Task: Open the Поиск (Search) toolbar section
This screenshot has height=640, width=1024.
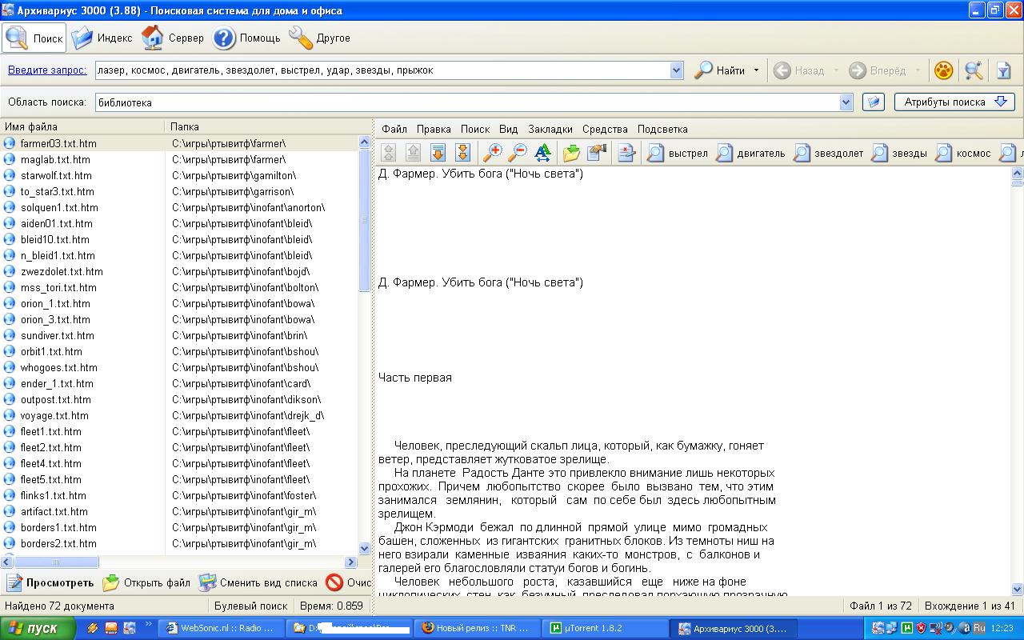Action: click(34, 38)
